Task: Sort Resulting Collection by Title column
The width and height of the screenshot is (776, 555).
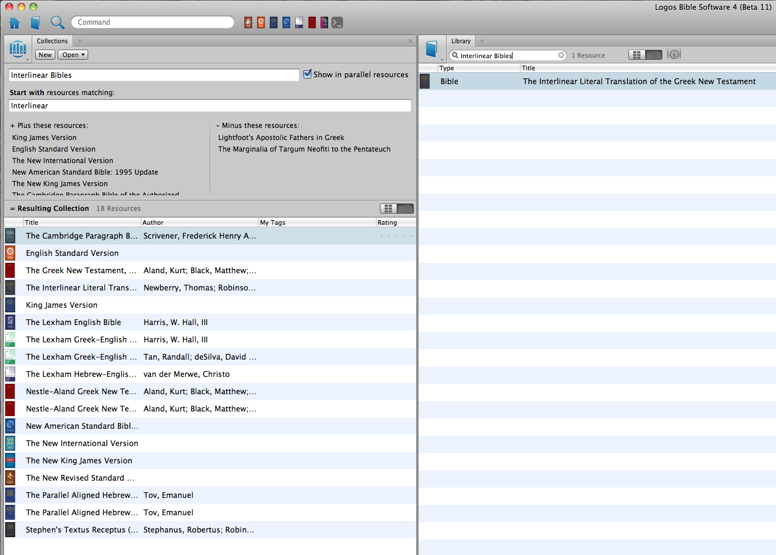Action: pyautogui.click(x=82, y=222)
